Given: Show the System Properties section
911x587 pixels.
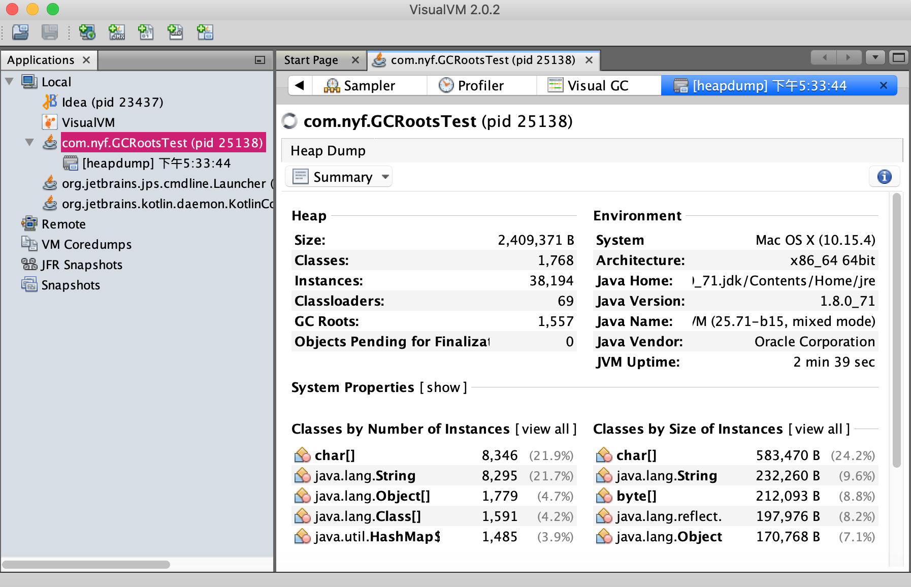Looking at the screenshot, I should [x=443, y=387].
